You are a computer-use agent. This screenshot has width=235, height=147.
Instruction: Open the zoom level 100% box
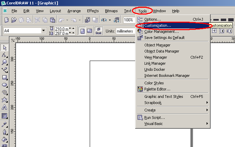[x=129, y=20]
